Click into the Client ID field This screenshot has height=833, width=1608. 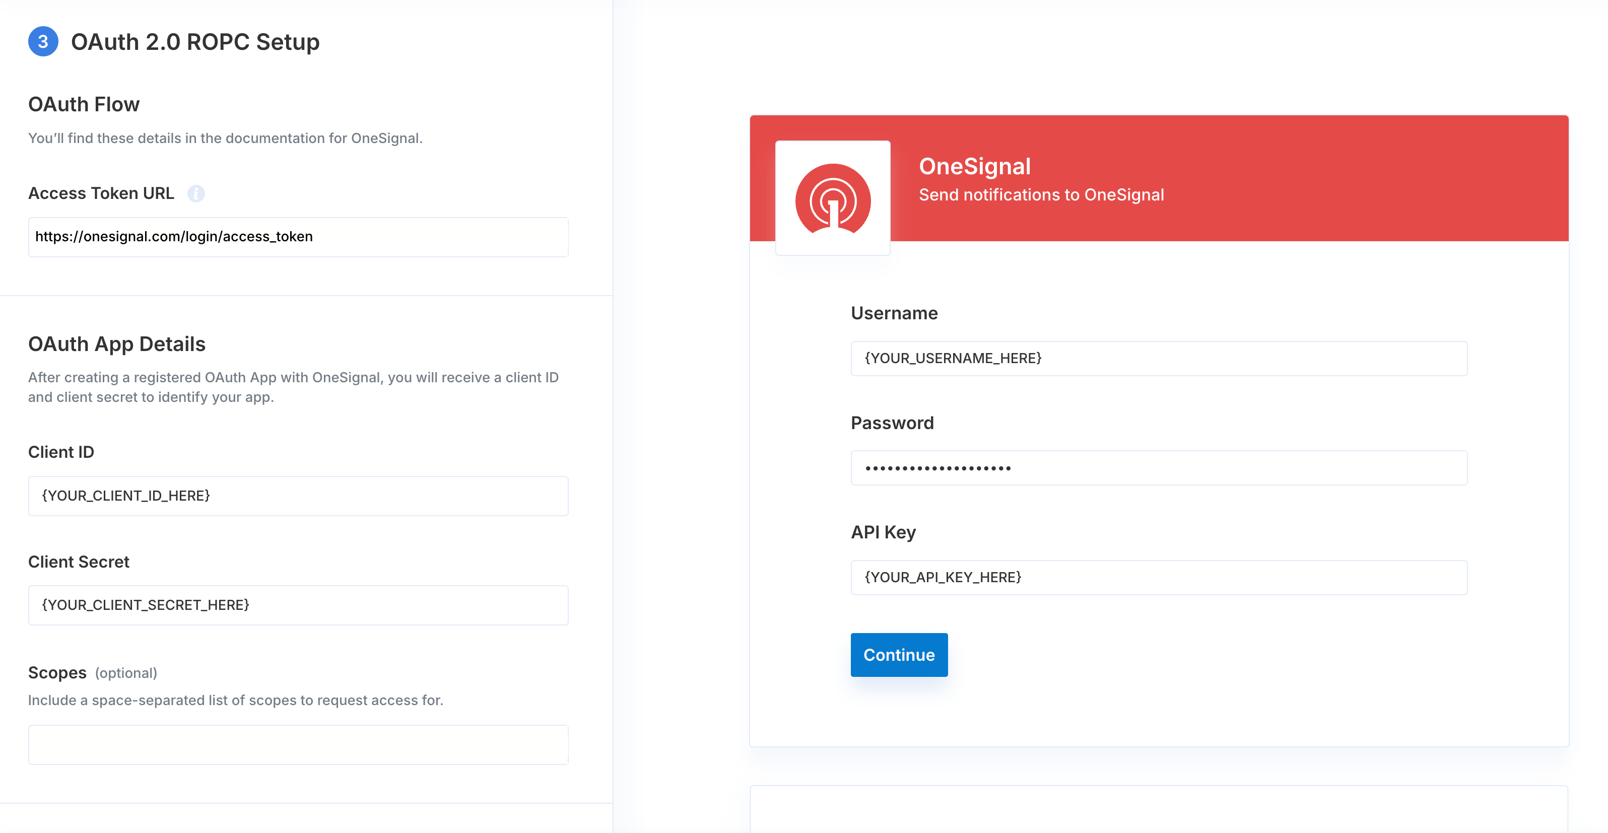(298, 496)
